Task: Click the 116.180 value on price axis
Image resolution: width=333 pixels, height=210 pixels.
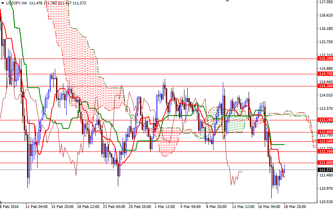Action: pyautogui.click(x=326, y=29)
